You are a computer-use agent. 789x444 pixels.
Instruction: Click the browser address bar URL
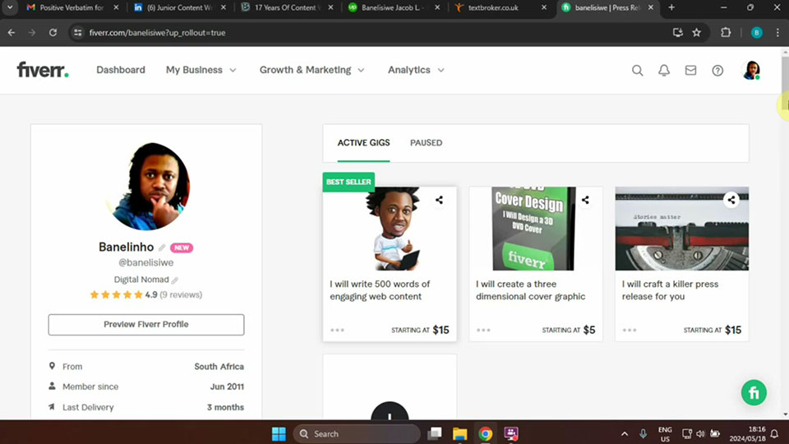[x=157, y=33]
